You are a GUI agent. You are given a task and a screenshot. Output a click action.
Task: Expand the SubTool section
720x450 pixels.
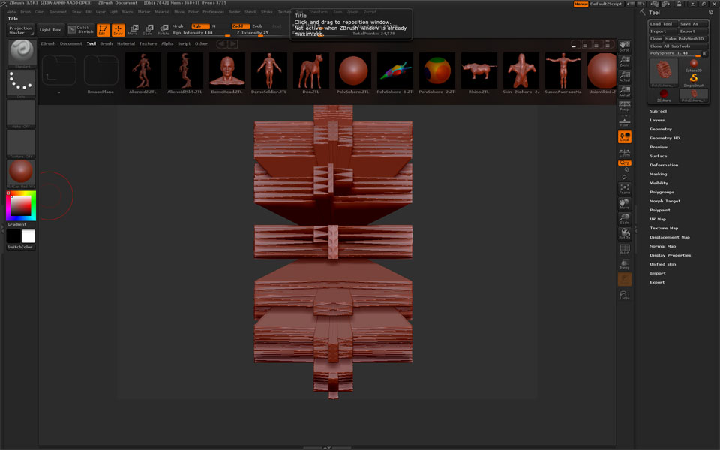(x=658, y=111)
